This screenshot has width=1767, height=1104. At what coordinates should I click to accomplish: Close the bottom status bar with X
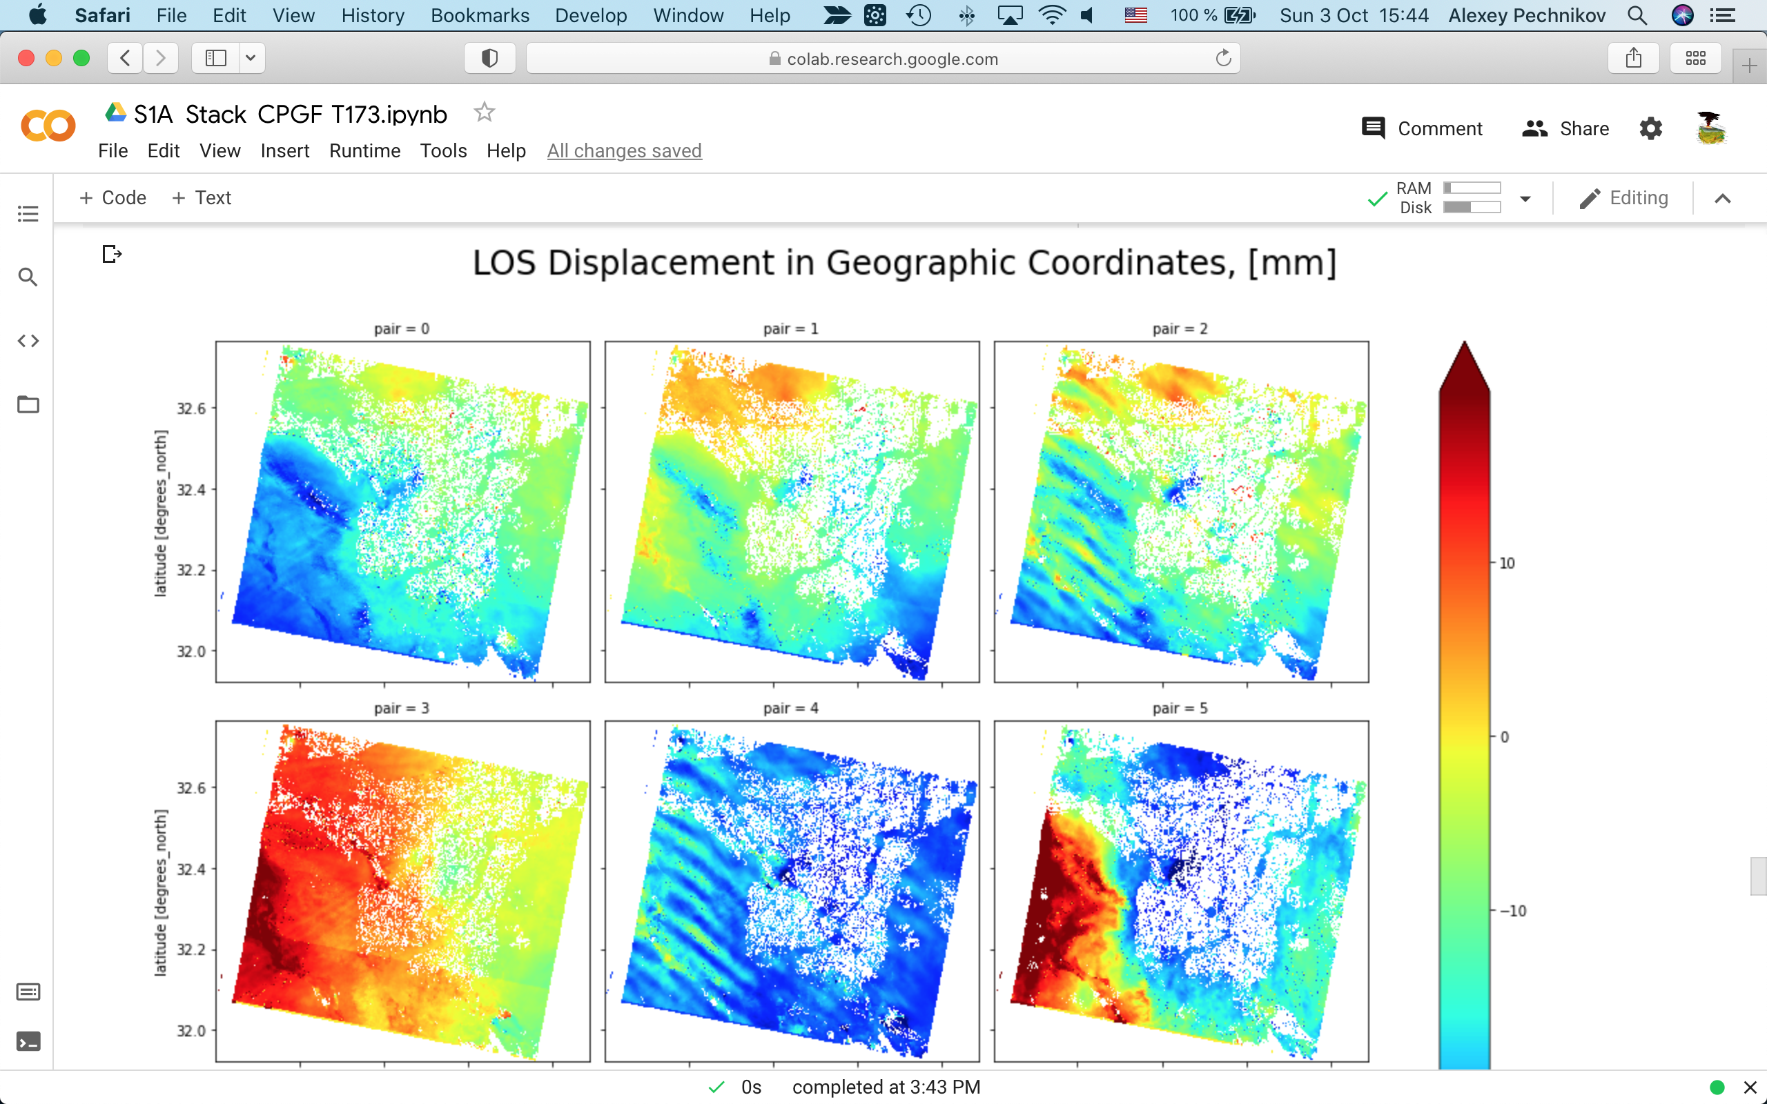(x=1750, y=1087)
